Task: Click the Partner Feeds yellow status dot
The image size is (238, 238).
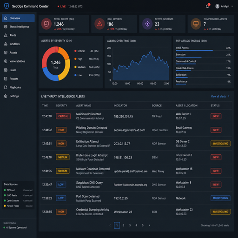Action: [x=5, y=206]
